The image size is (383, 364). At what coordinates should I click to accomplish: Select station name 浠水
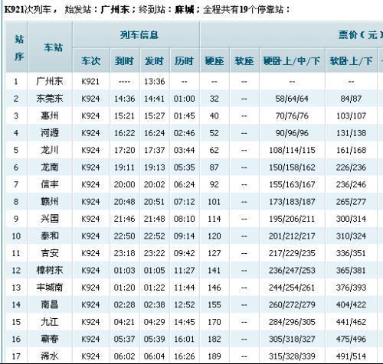click(50, 356)
